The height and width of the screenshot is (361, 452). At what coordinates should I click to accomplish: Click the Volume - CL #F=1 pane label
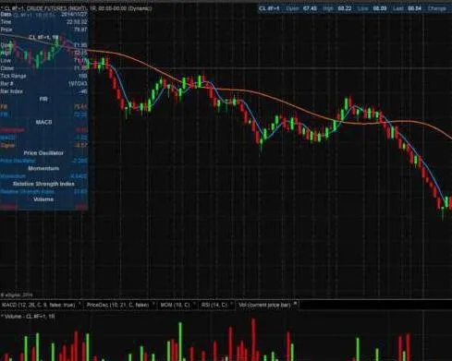point(30,317)
